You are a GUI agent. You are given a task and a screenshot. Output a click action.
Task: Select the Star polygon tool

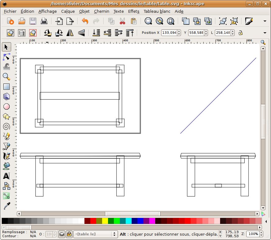(7, 116)
